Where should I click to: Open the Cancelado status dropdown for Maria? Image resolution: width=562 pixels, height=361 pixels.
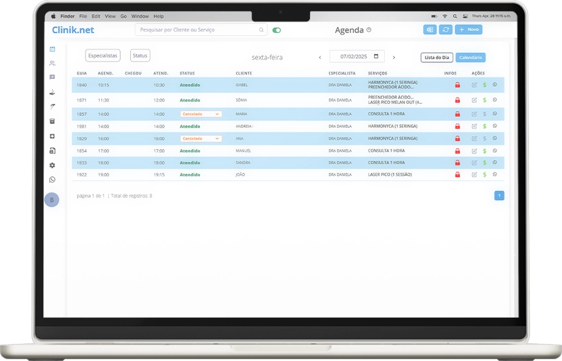(x=201, y=114)
